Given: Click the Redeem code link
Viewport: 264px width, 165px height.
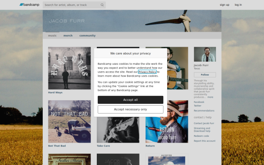Looking at the screenshot, I should pos(202,136).
